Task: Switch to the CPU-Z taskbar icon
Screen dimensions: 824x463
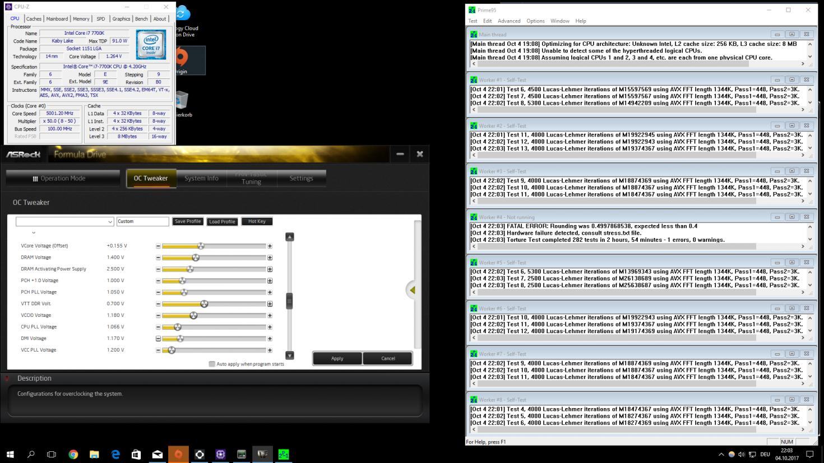Action: 220,454
